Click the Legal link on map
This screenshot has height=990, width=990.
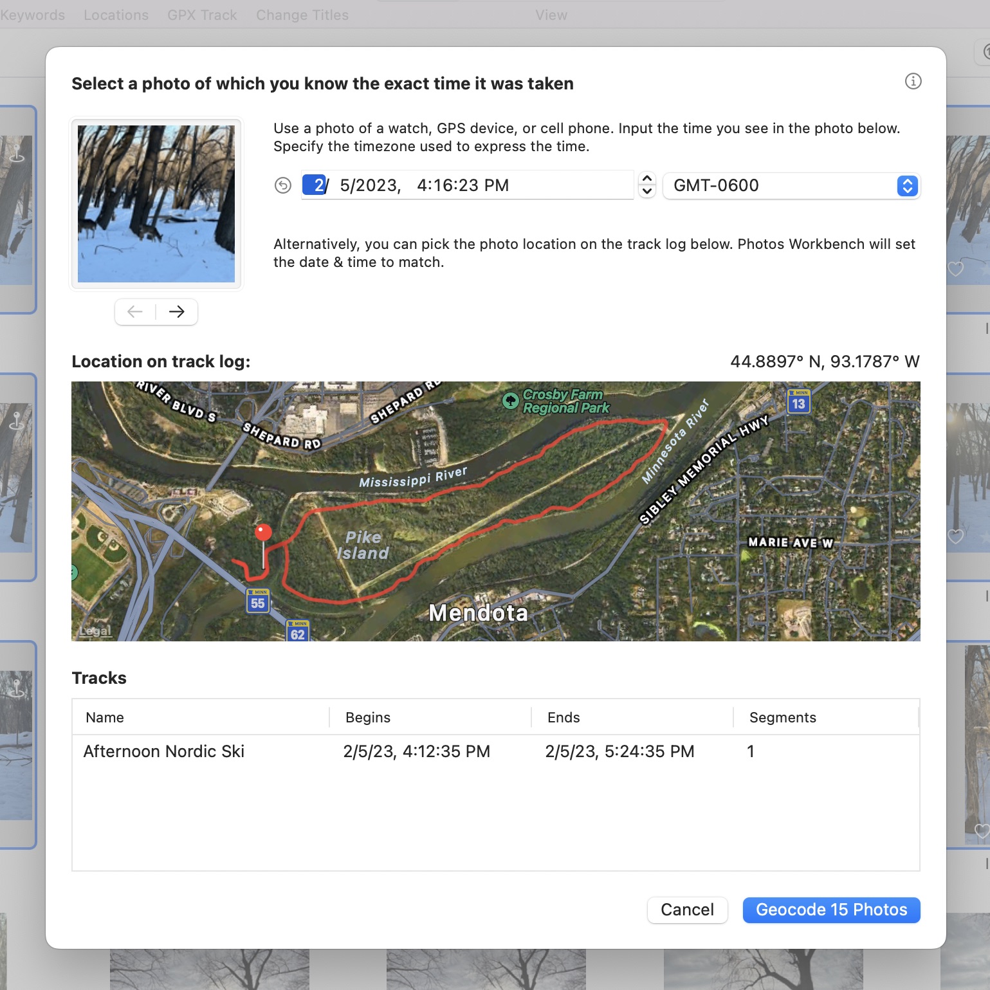pos(95,631)
